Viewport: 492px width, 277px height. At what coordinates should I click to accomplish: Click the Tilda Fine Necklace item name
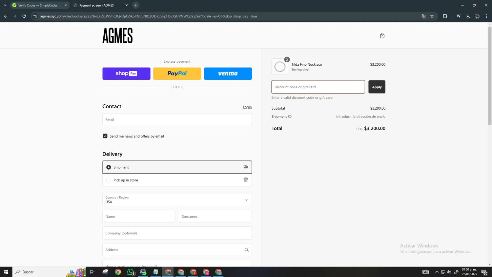[306, 64]
